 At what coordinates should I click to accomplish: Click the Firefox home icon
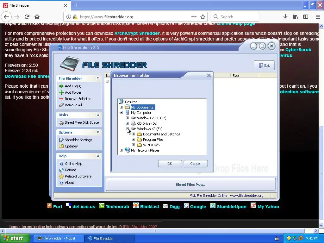pos(37,17)
